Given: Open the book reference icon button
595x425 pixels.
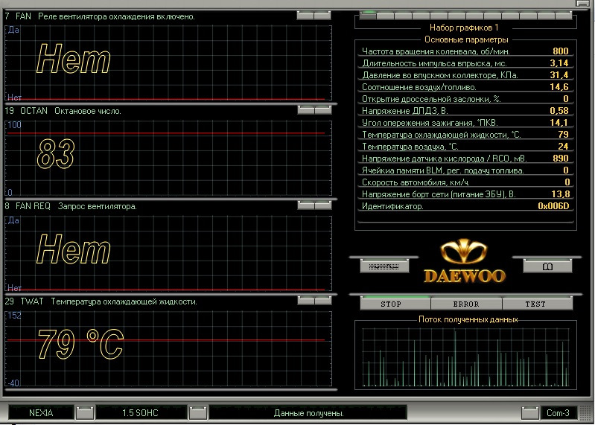Looking at the screenshot, I should 547,266.
